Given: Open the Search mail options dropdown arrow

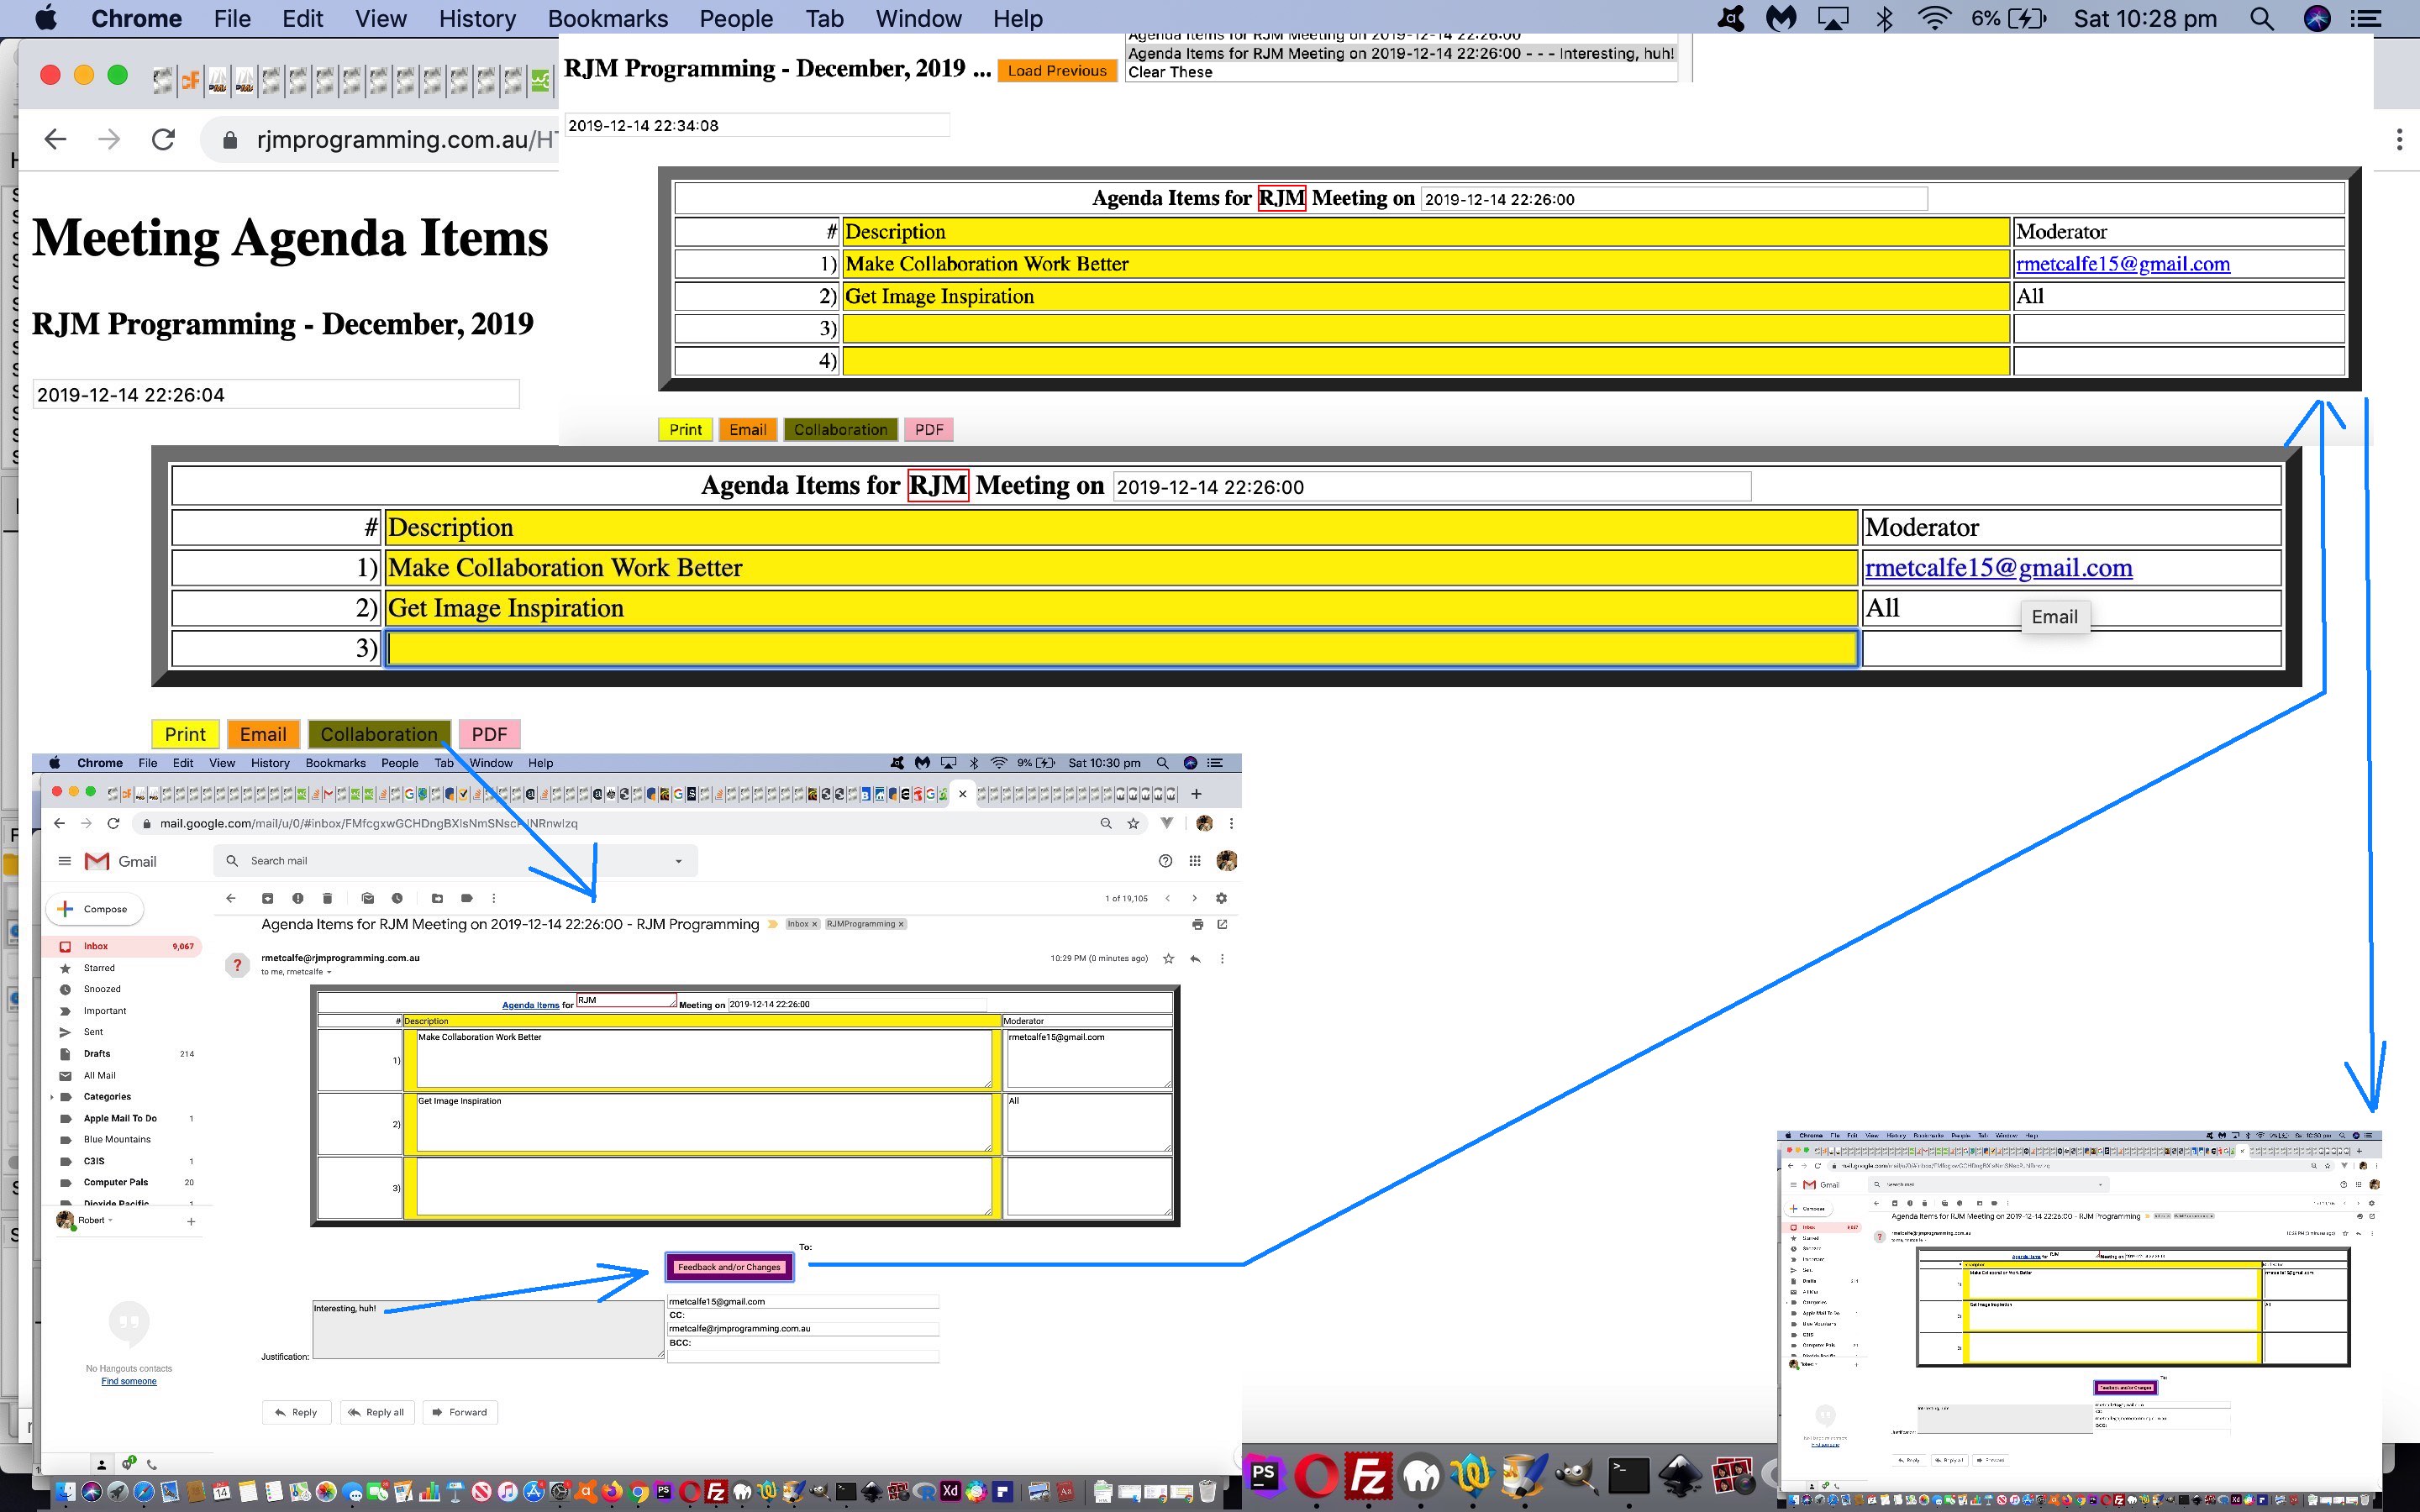Looking at the screenshot, I should pyautogui.click(x=678, y=861).
